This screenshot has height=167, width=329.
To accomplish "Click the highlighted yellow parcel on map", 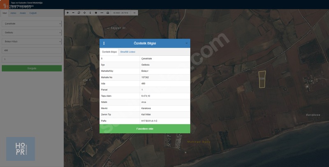I will pos(262,79).
